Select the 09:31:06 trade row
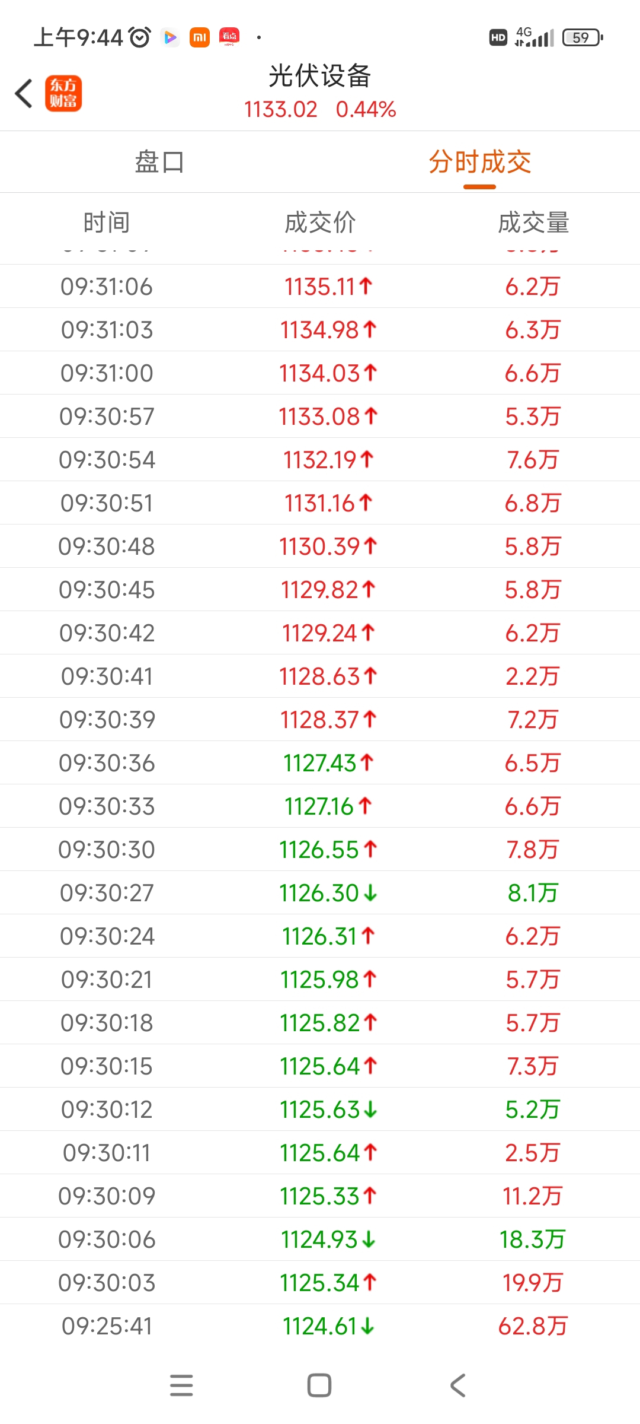640x1424 pixels. coord(320,287)
